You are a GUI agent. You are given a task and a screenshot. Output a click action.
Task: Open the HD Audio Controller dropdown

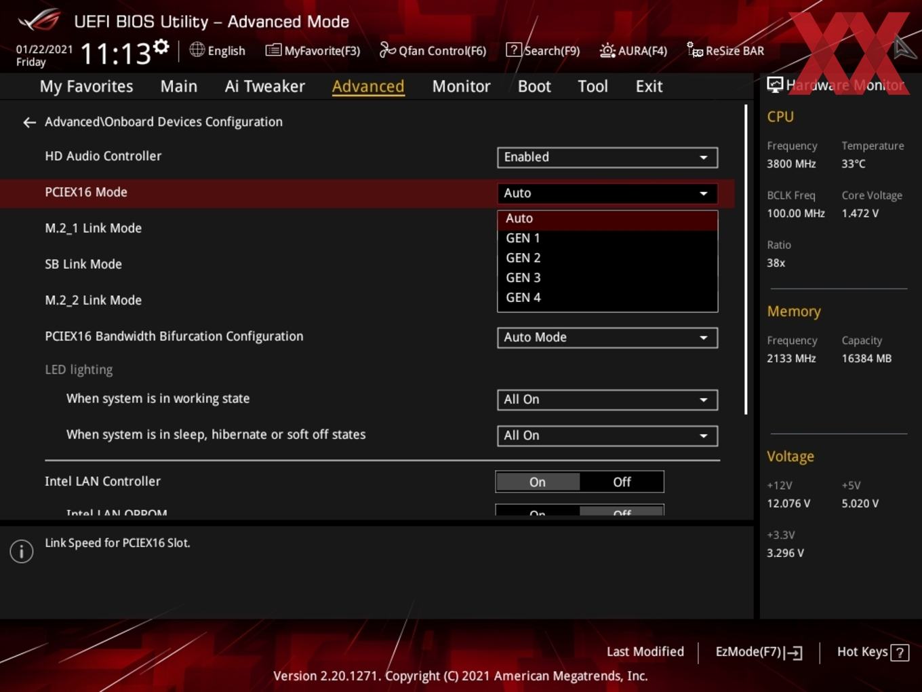tap(606, 157)
